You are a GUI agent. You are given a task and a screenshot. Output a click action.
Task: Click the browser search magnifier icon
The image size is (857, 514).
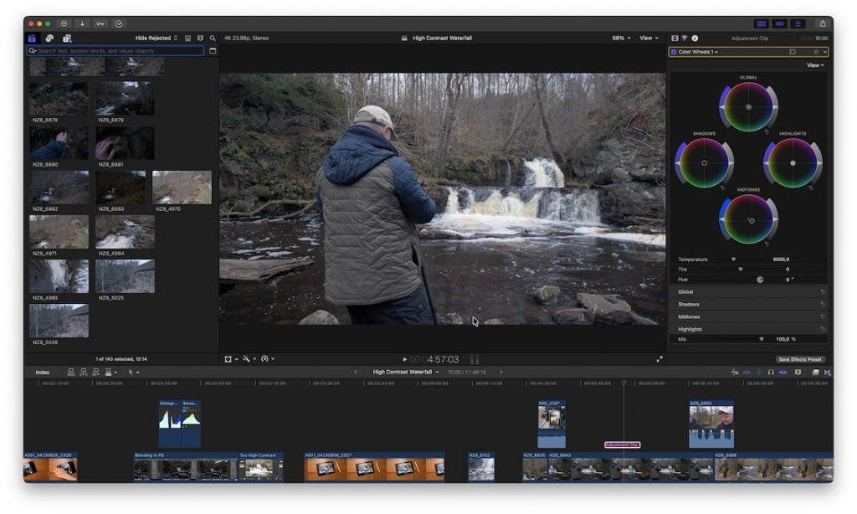(213, 39)
